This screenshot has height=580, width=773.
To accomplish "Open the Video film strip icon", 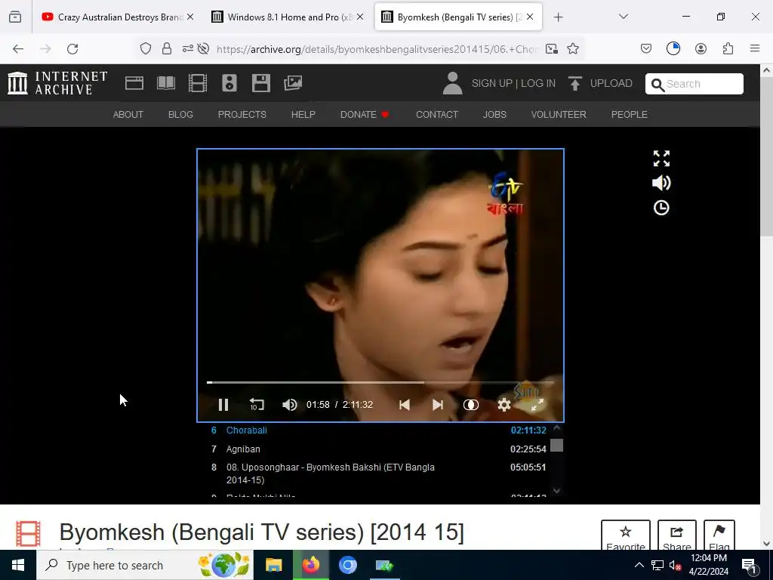I will point(198,83).
